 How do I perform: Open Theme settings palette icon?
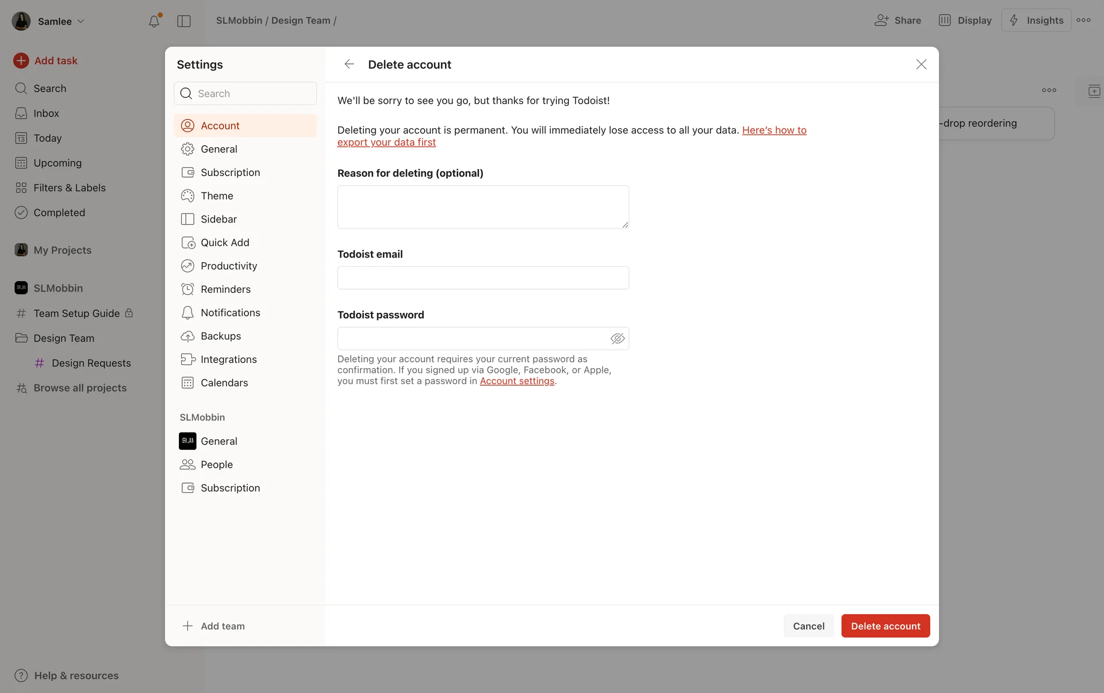(x=187, y=196)
